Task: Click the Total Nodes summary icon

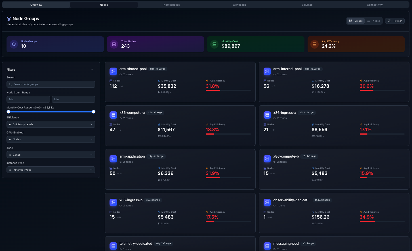Action: point(114,44)
